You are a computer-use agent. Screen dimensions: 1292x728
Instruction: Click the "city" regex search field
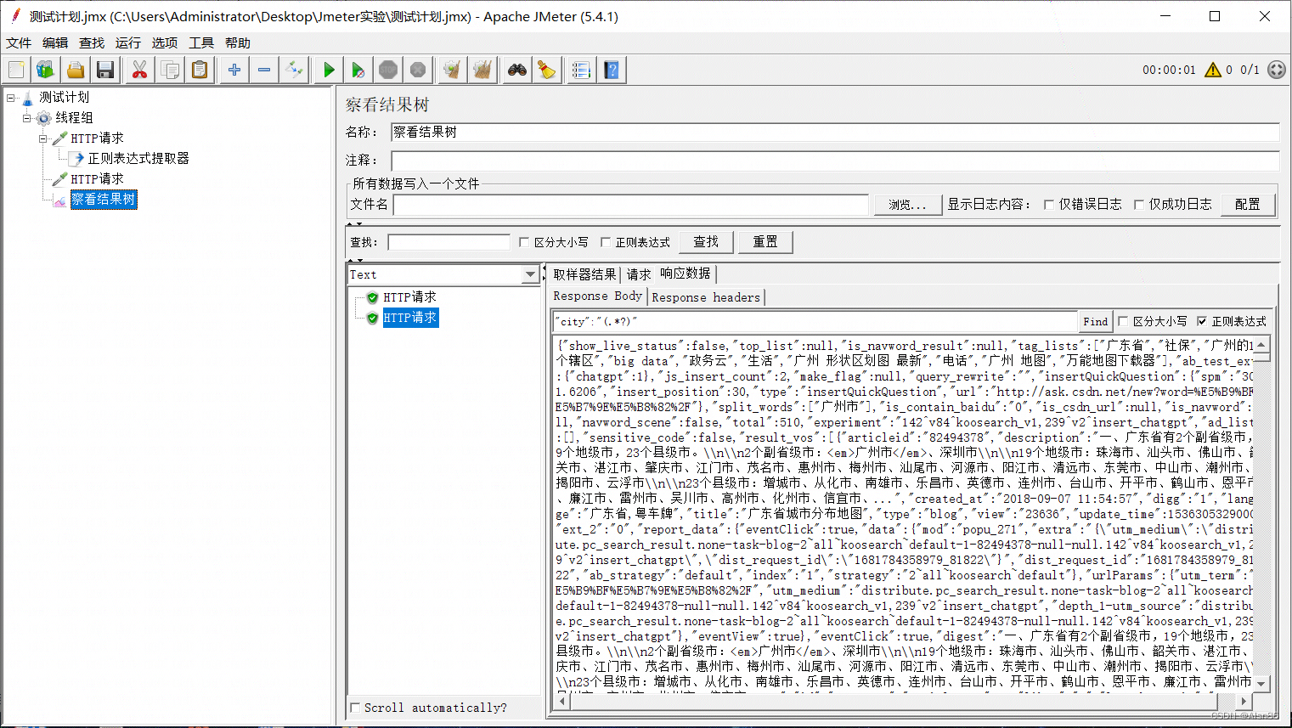(815, 322)
